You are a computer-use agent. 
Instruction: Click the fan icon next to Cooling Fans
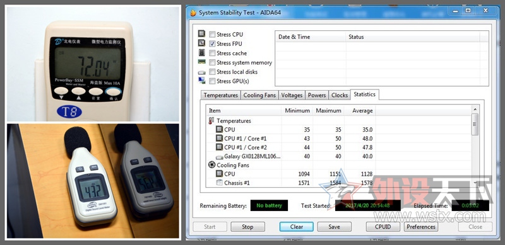tap(211, 165)
